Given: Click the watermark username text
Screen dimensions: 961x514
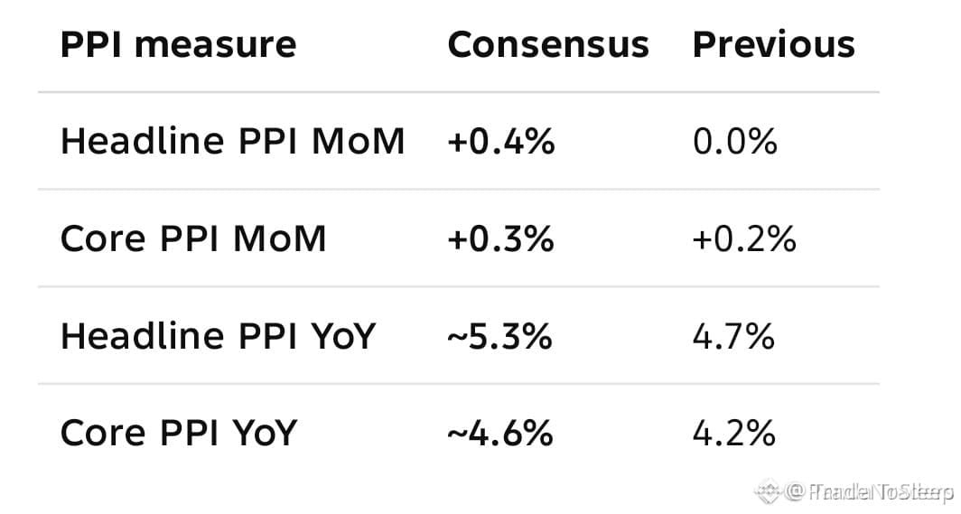Looking at the screenshot, I should (871, 491).
